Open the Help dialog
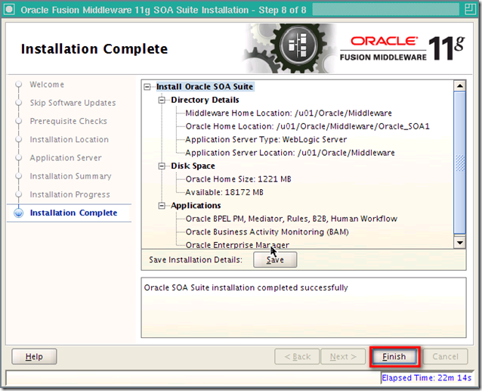 tap(34, 356)
